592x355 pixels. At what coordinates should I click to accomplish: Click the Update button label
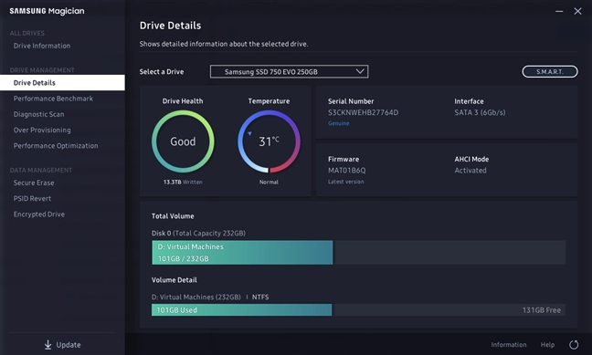click(x=69, y=345)
